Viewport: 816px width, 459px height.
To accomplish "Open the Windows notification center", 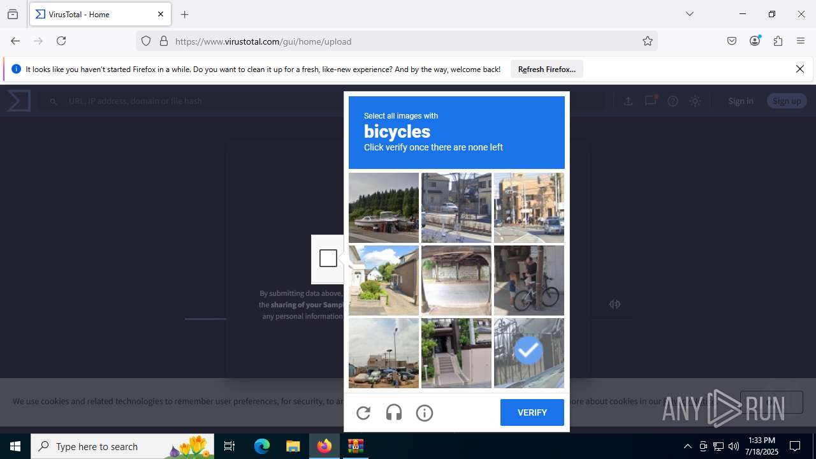I will coord(795,446).
